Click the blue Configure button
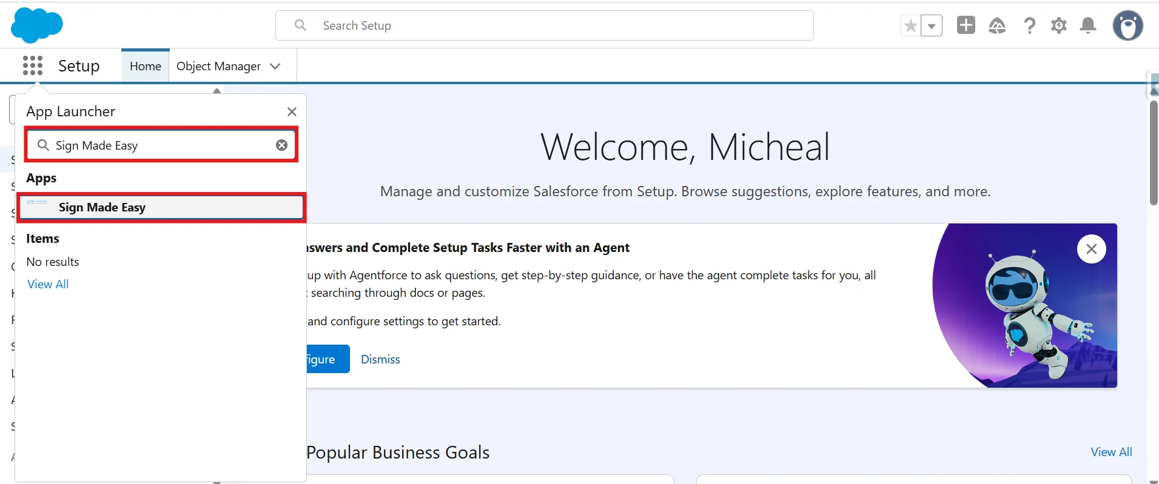 pyautogui.click(x=328, y=359)
